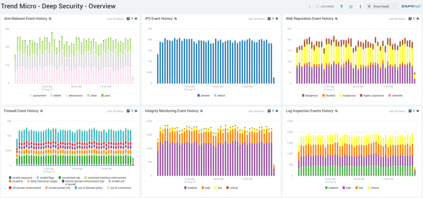Open magnifier icon for Integrity Monitoring Event History
This screenshot has width=423, height=198.
tap(202, 111)
